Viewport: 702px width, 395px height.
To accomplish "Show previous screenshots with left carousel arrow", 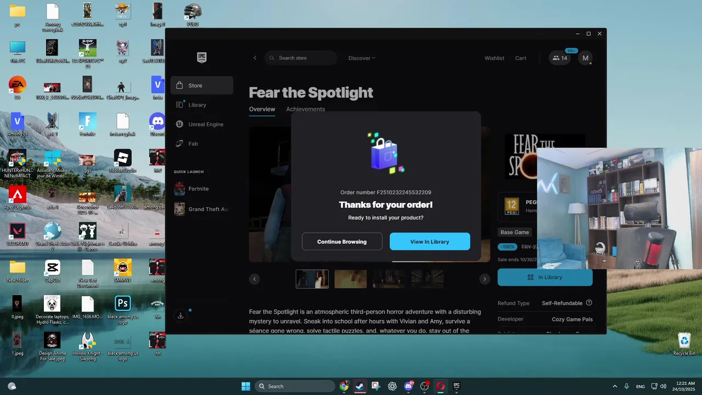I will point(254,279).
